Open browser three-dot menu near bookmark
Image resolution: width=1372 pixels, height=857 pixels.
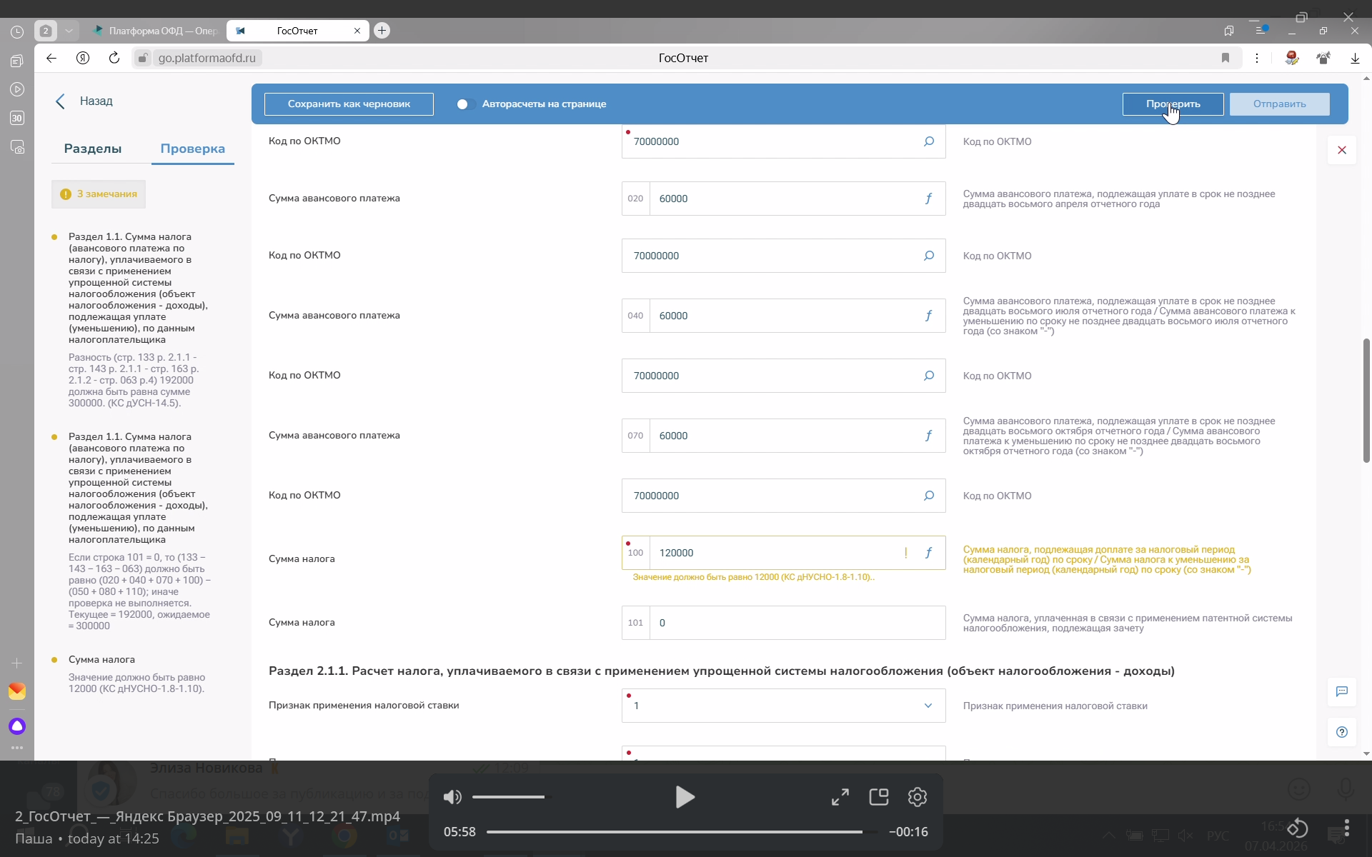(1257, 58)
